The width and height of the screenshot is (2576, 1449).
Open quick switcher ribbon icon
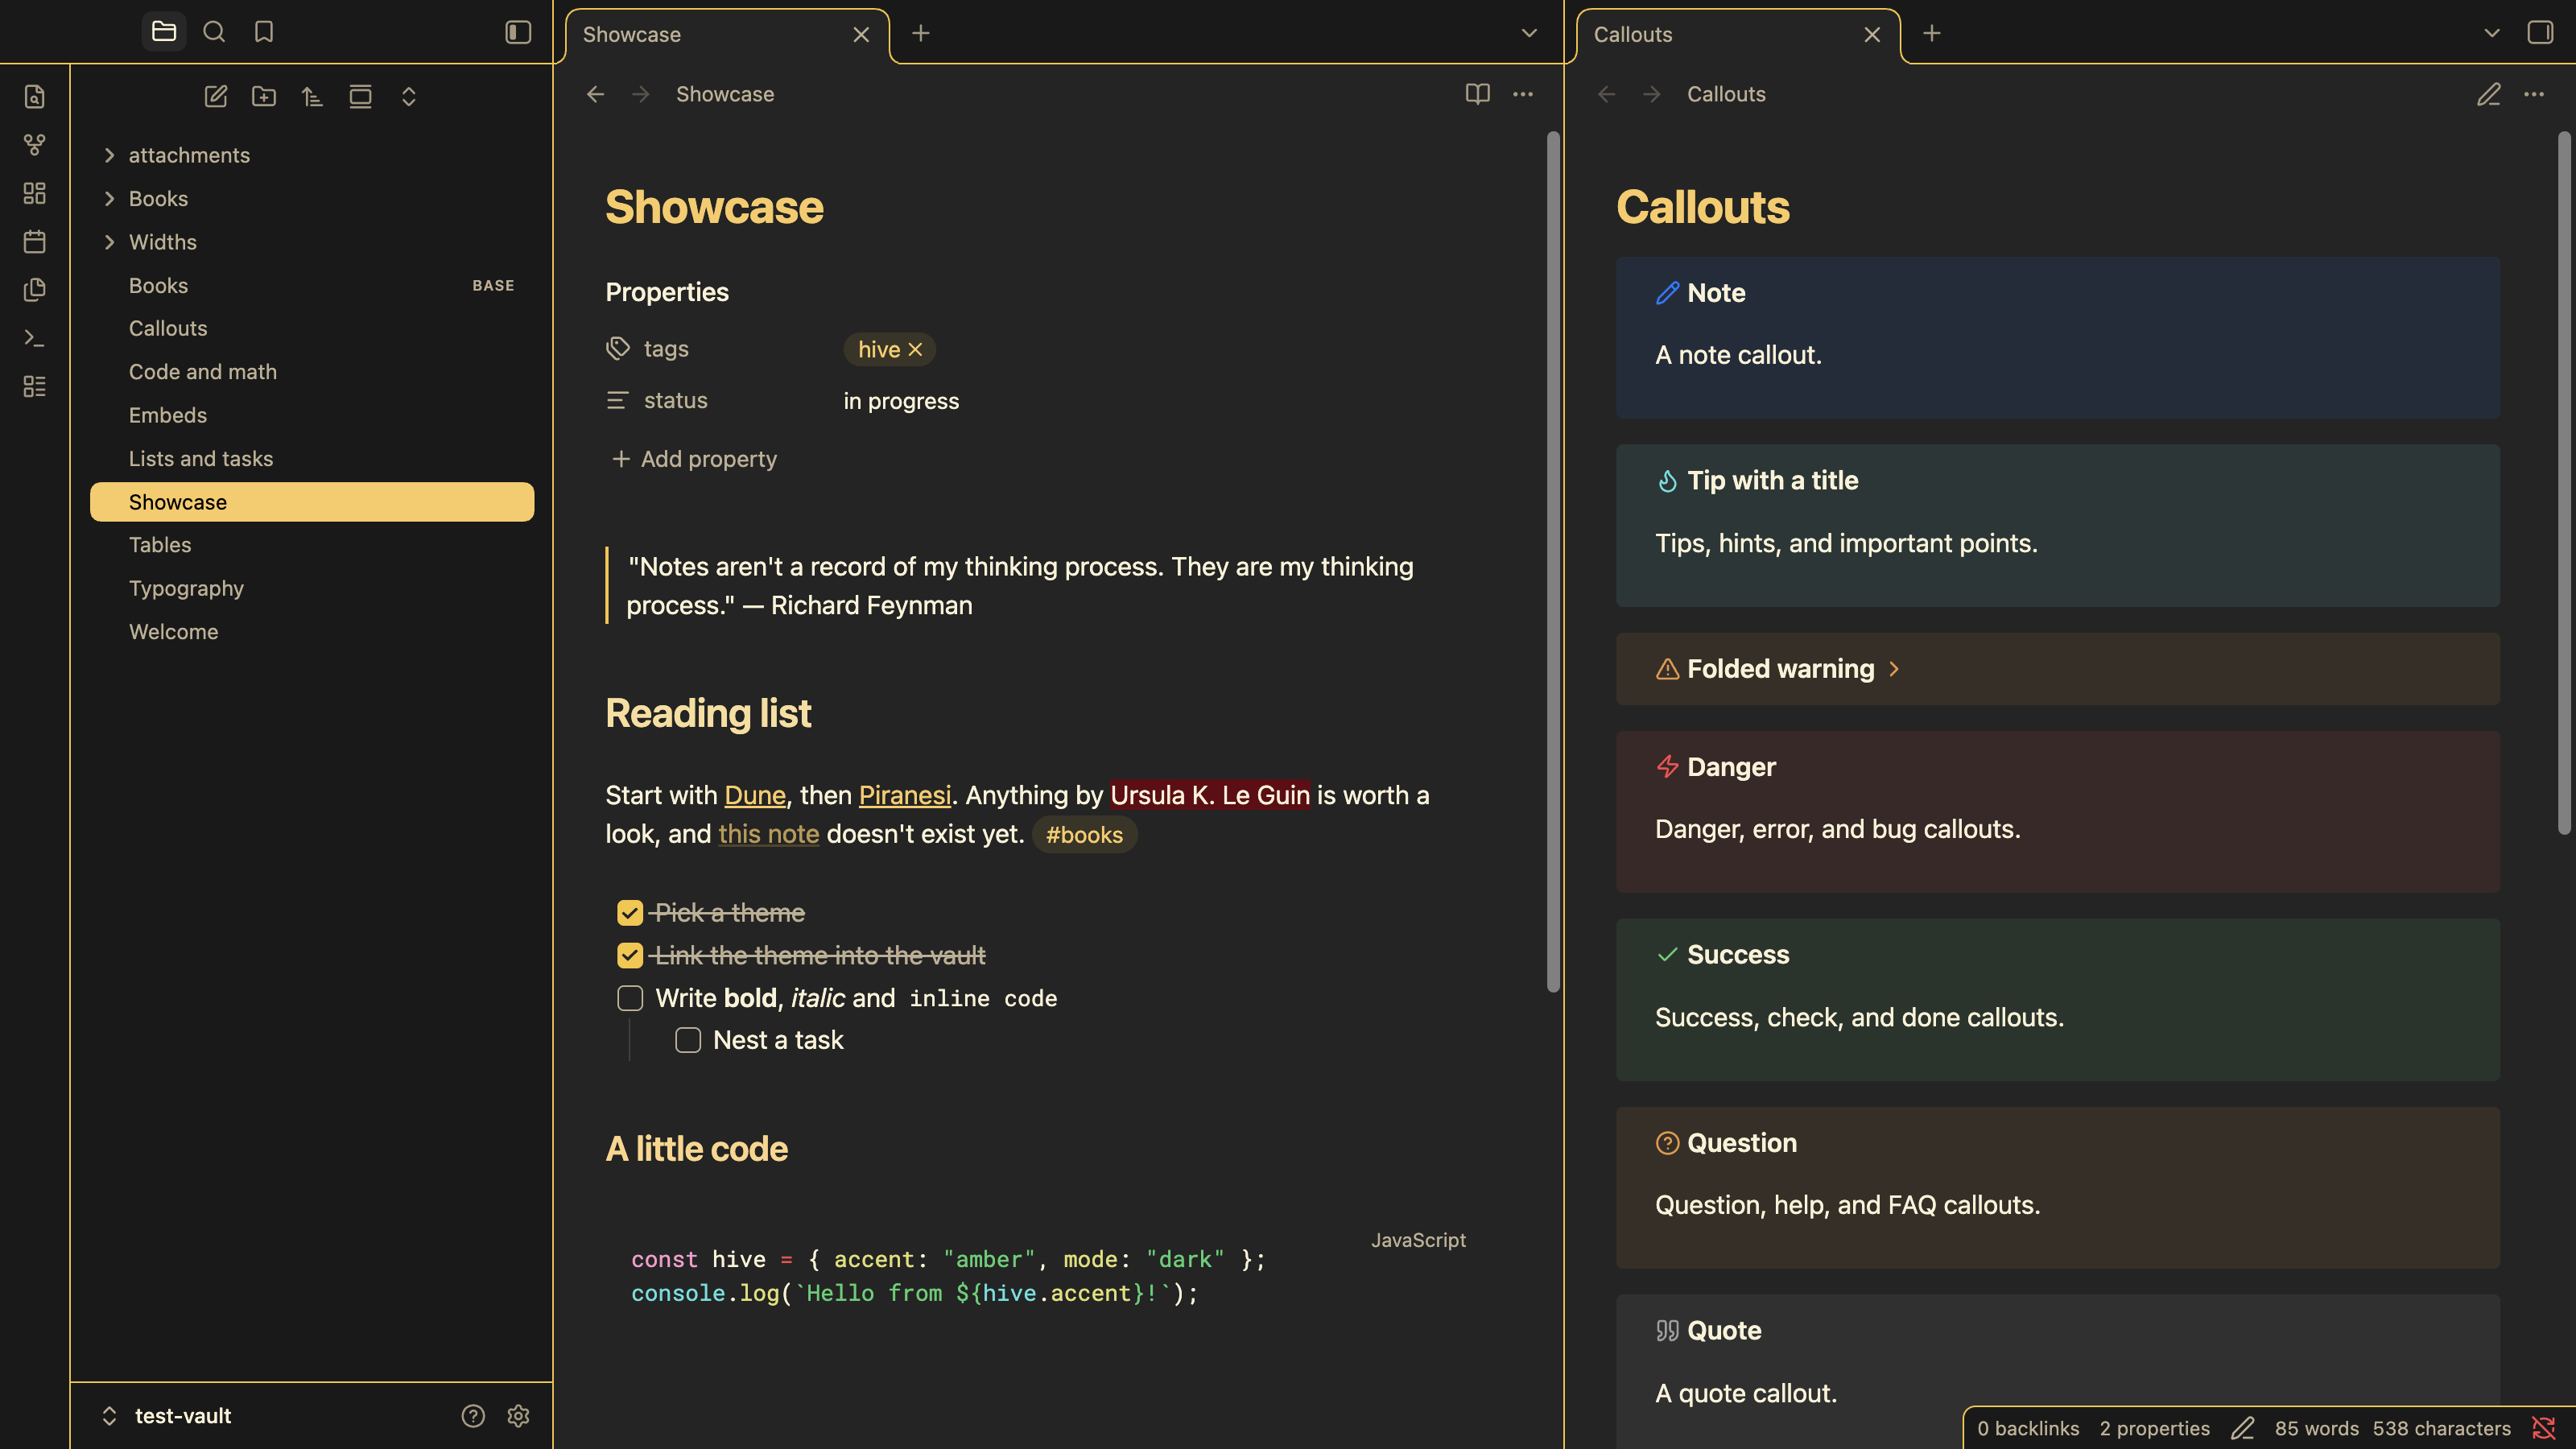click(x=35, y=96)
